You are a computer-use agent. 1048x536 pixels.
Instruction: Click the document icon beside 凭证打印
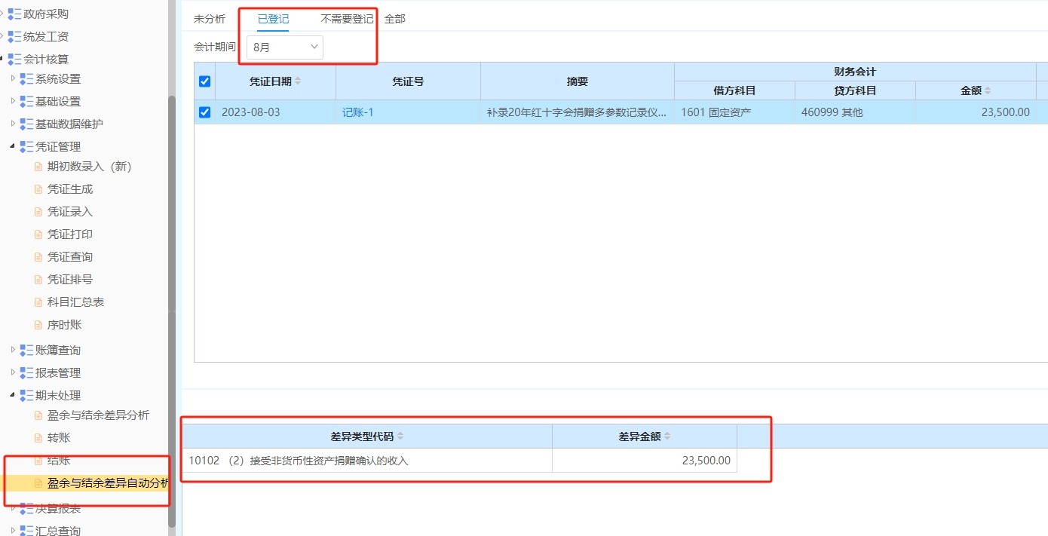click(38, 234)
